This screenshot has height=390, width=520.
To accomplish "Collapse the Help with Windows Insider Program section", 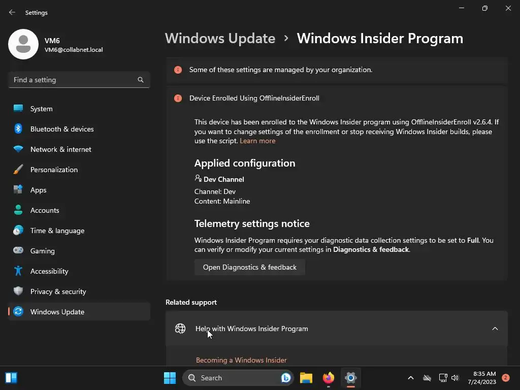I will (495, 329).
